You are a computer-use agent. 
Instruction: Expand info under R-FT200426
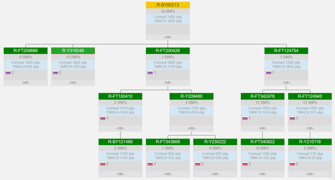click(168, 83)
